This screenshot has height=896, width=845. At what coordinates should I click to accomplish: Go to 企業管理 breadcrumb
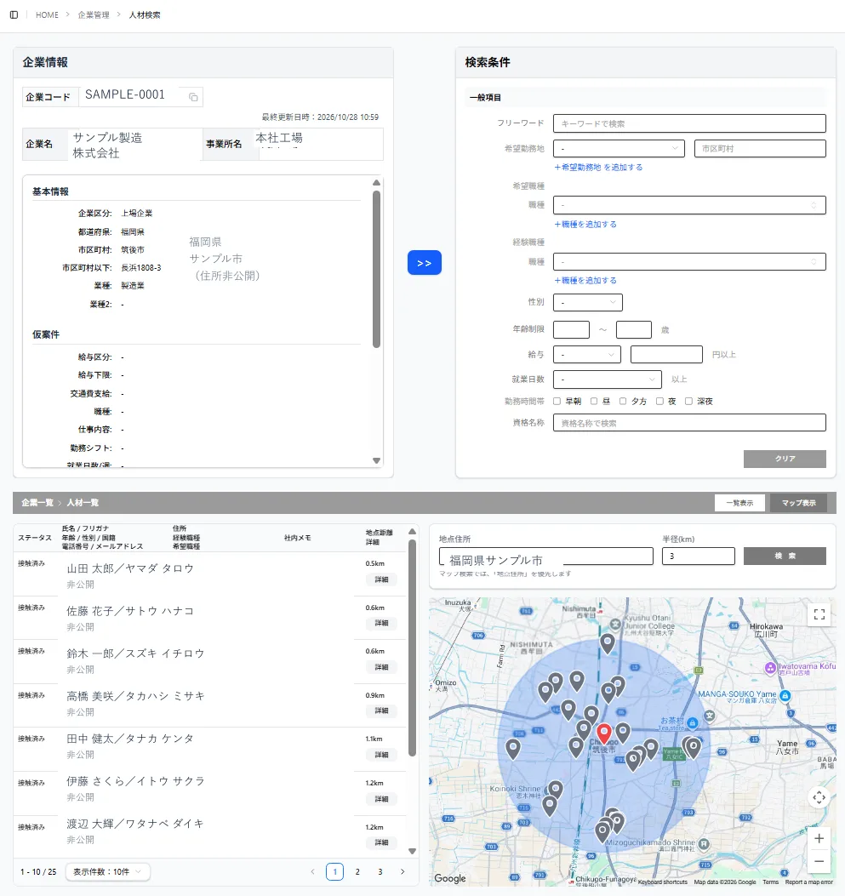[94, 14]
